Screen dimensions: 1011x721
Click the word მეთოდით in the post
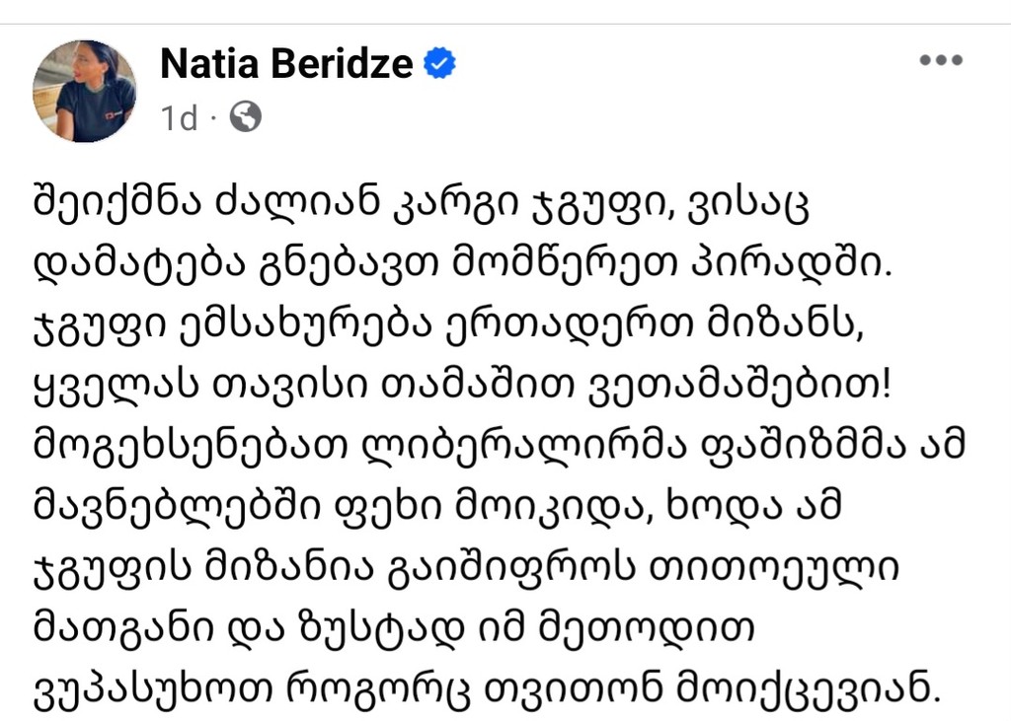click(645, 628)
